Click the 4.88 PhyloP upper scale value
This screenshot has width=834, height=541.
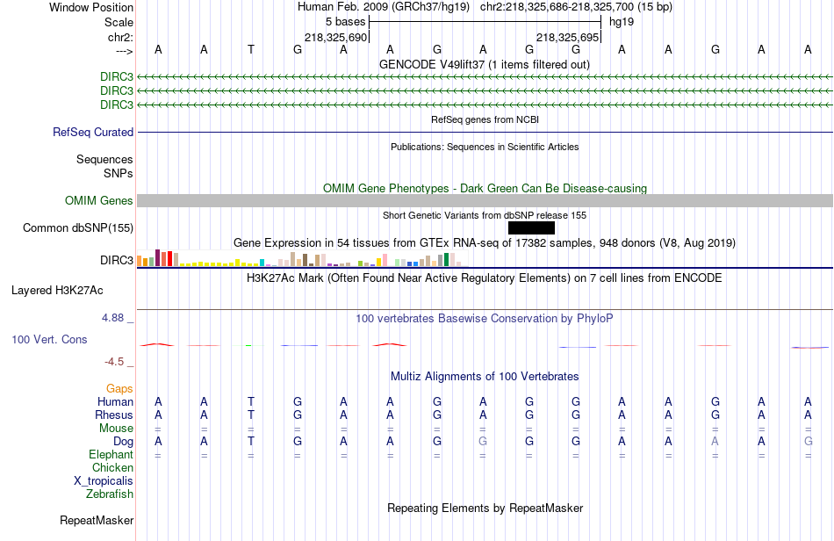pyautogui.click(x=112, y=318)
